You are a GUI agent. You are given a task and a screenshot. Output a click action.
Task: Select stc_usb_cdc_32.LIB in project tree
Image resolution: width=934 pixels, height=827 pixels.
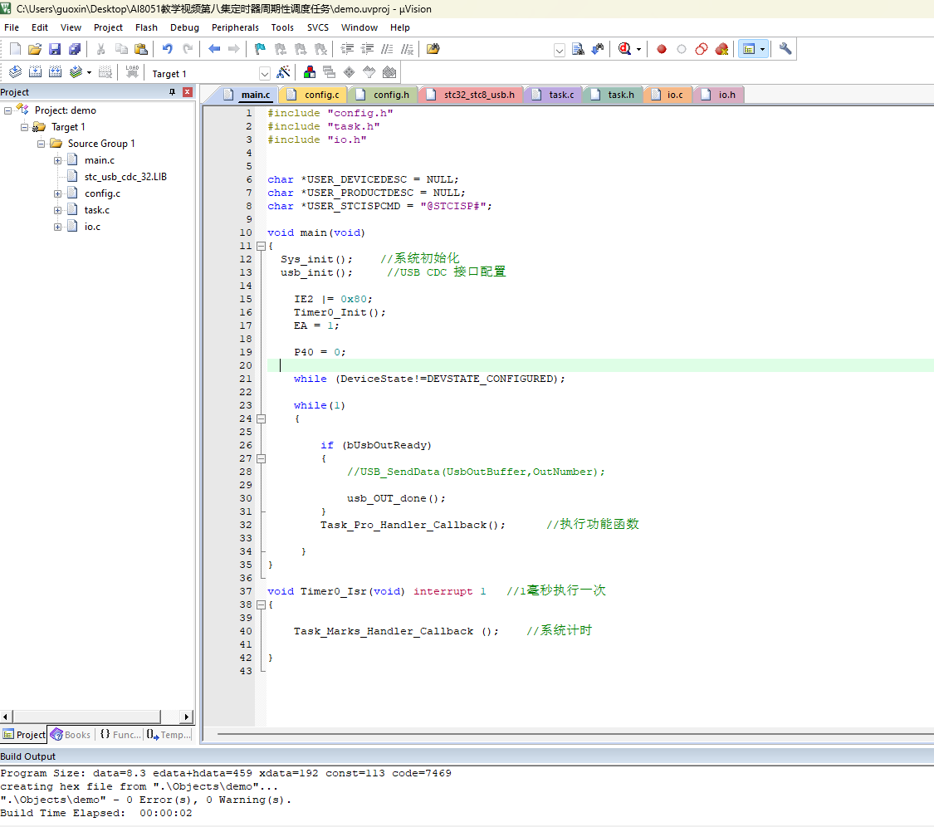125,177
